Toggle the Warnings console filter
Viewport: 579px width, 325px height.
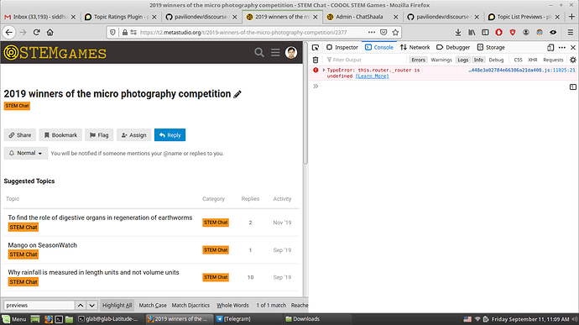coord(441,60)
